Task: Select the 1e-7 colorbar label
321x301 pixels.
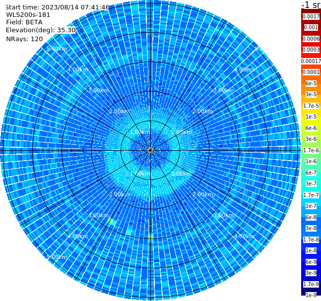Action: tap(311, 206)
